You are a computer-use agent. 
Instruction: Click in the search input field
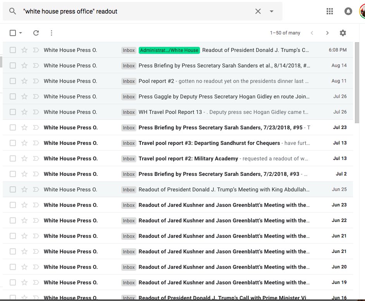click(x=137, y=11)
